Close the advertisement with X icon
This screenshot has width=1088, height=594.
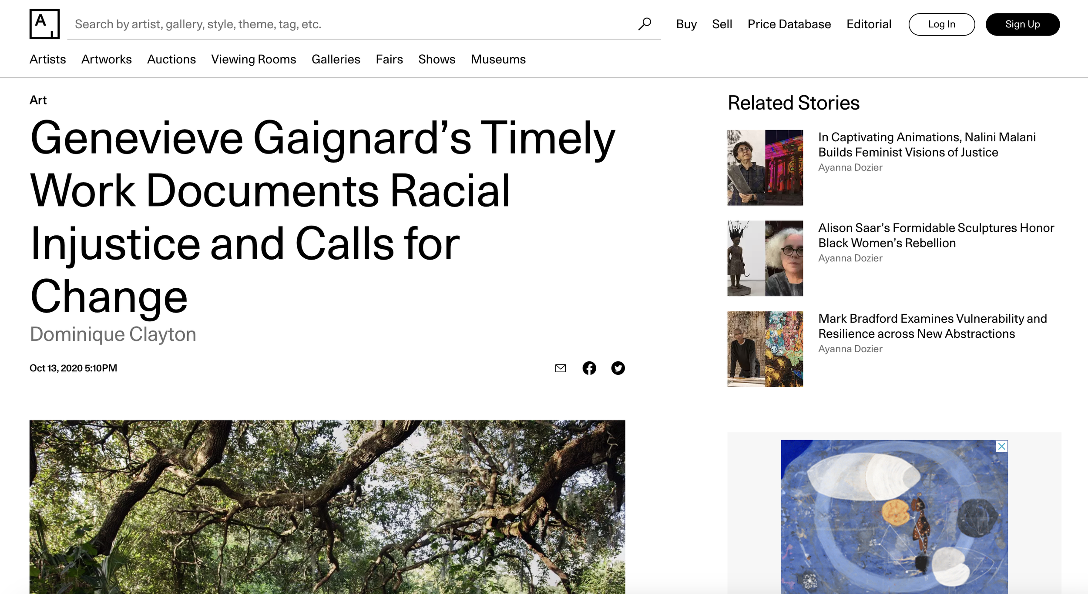(x=1002, y=446)
